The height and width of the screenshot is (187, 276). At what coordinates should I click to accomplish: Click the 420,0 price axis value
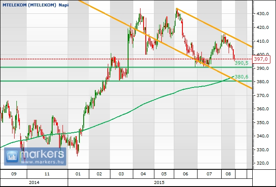pos(262,27)
